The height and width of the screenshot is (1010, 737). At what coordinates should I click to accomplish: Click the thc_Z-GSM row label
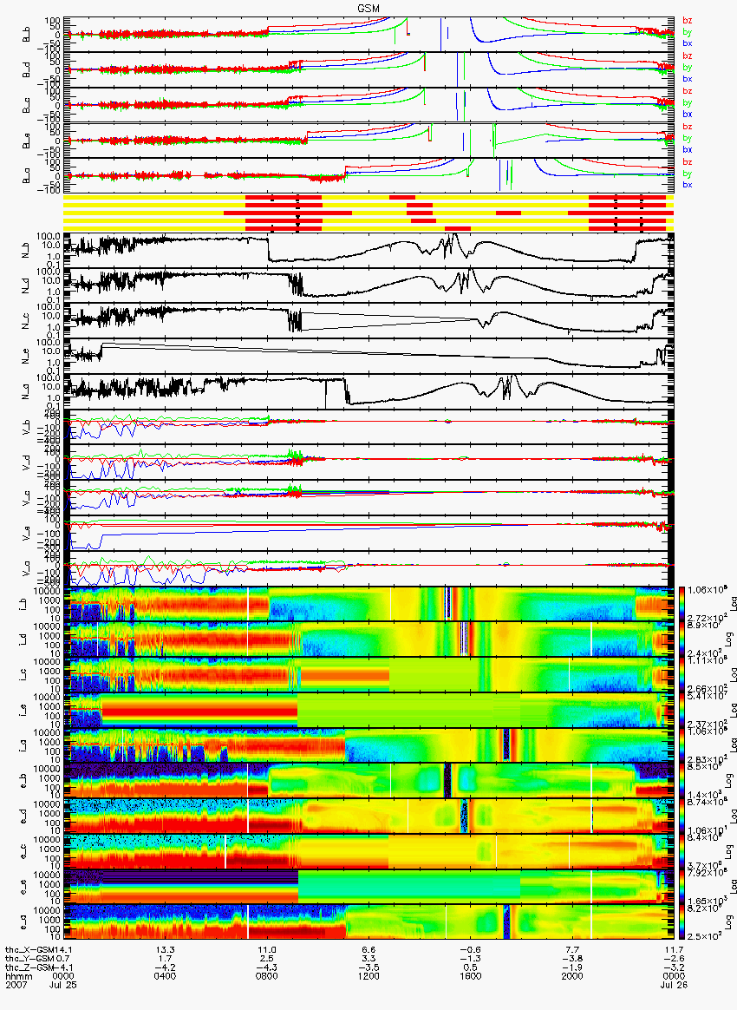pyautogui.click(x=31, y=967)
